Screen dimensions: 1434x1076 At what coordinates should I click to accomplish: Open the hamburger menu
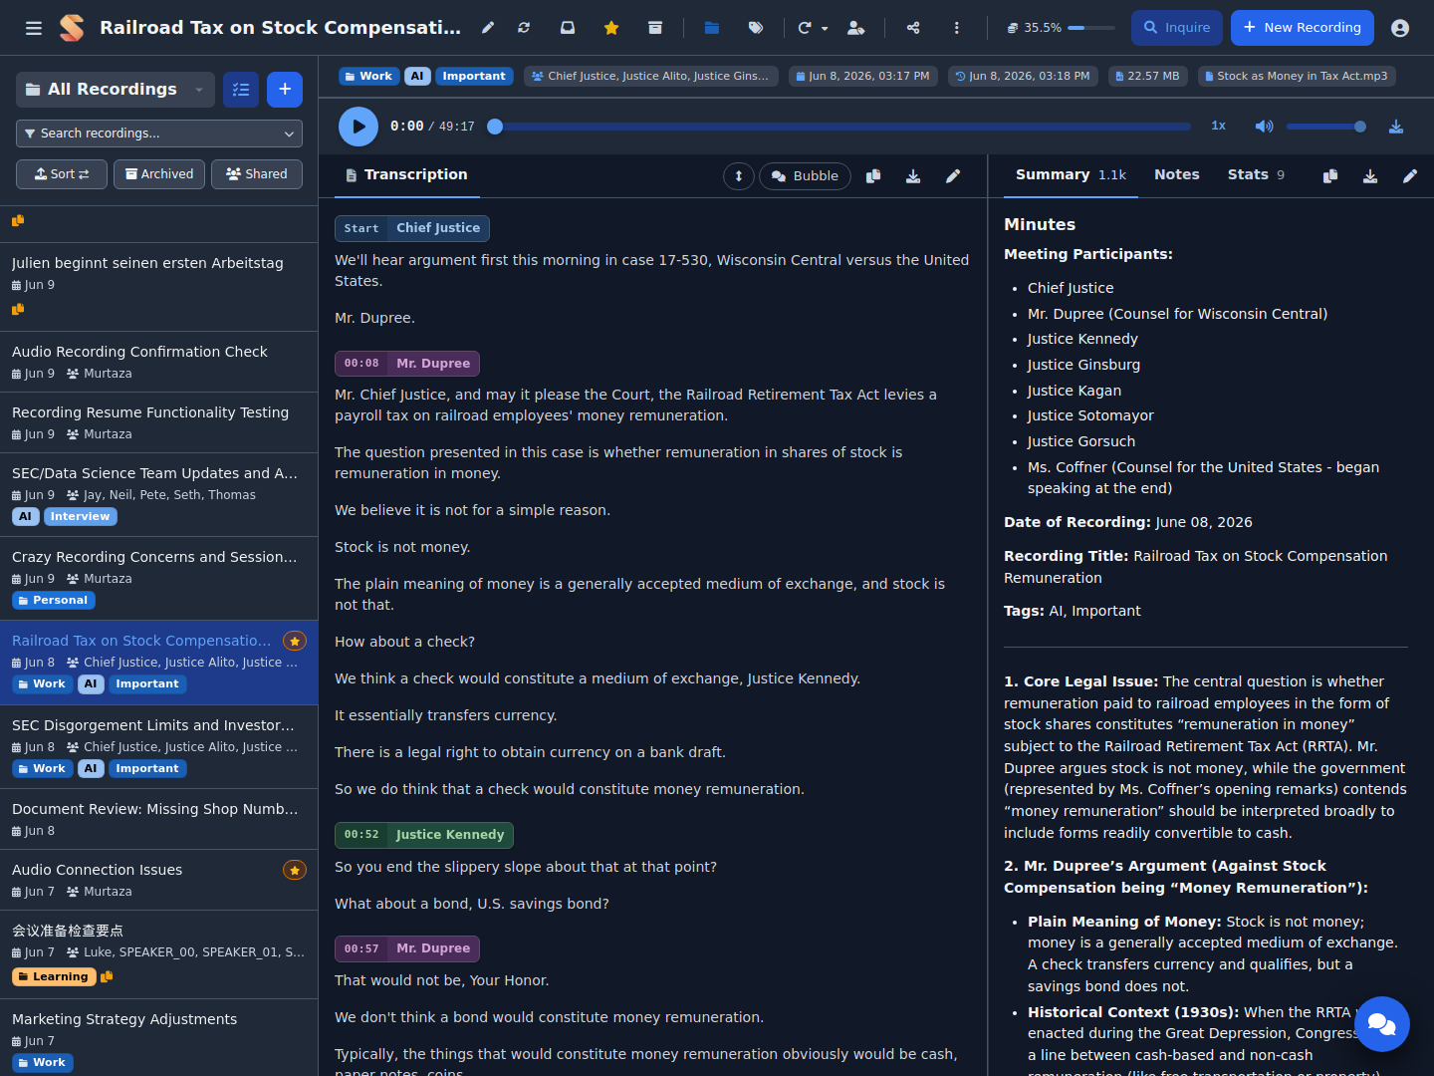[x=34, y=28]
